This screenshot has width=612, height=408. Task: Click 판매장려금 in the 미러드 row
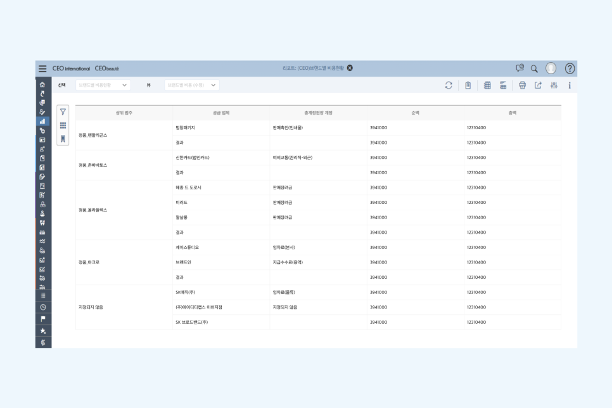click(282, 203)
